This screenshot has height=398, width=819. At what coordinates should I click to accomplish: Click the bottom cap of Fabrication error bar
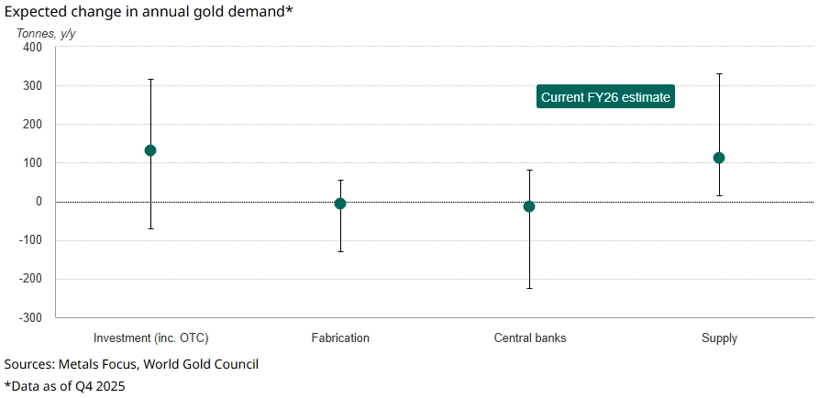(x=340, y=251)
